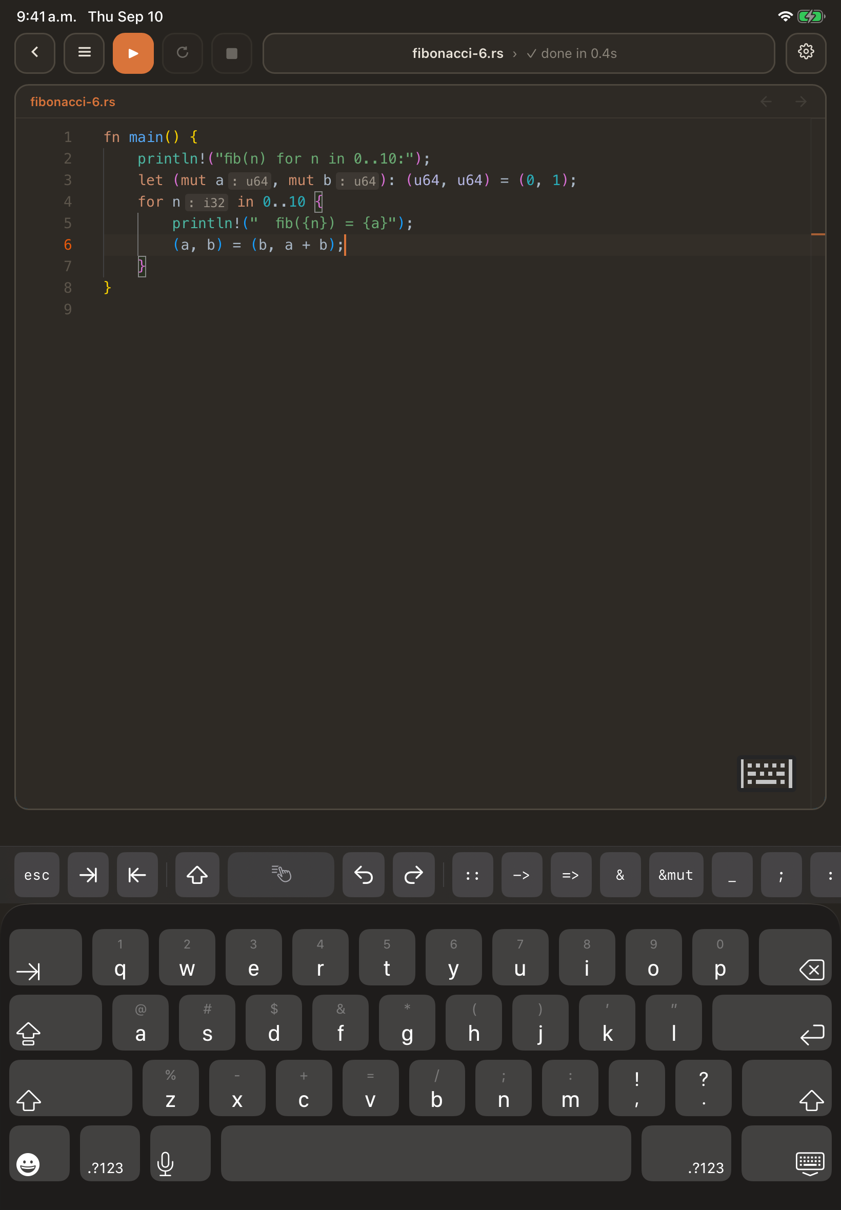Click the reload icon in the toolbar
Viewport: 841px width, 1210px height.
[183, 53]
